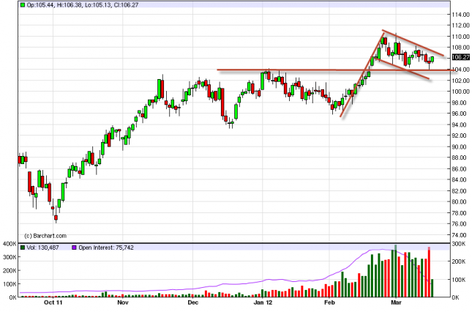Click the green Vol legend square

[x=21, y=248]
